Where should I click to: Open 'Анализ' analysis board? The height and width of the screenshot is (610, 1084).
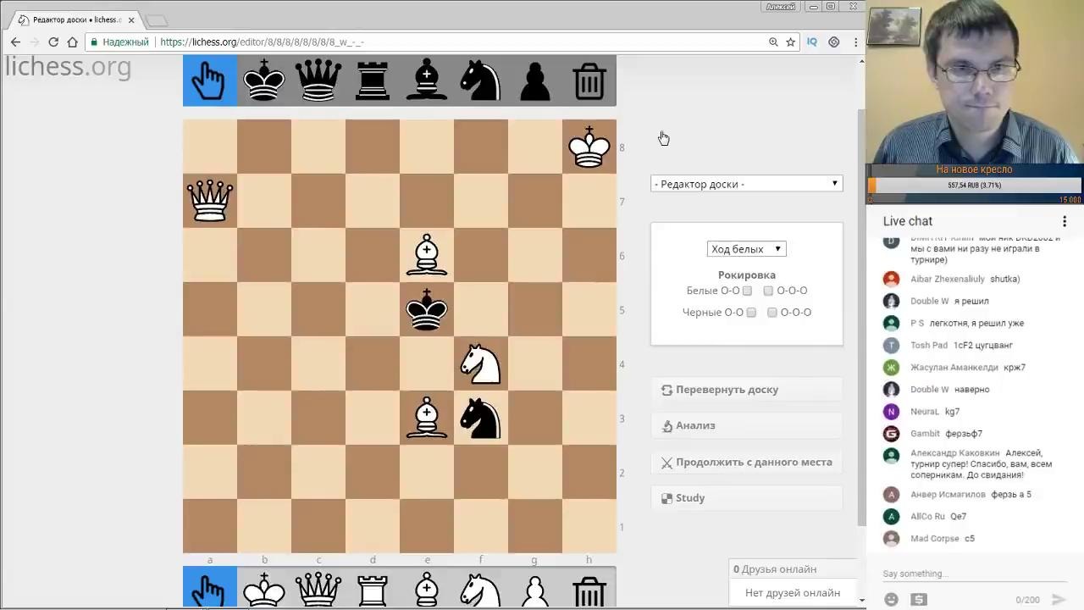click(x=695, y=425)
